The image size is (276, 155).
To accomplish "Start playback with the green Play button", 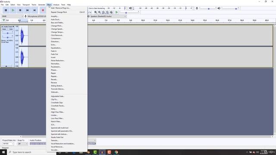I will pyautogui.click(x=13, y=10).
